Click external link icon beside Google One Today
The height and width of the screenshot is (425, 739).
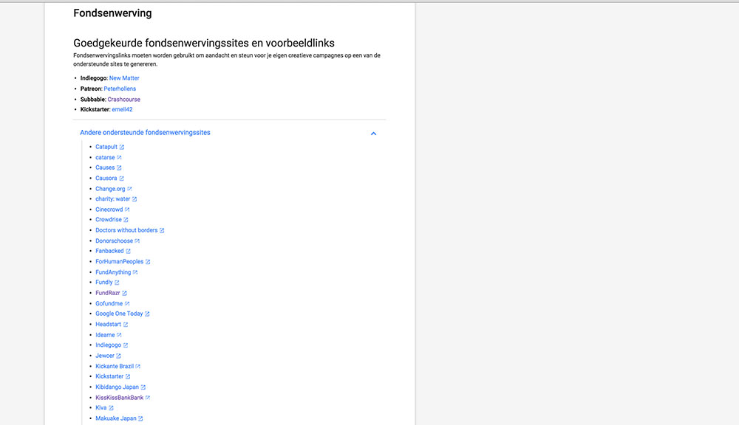pos(147,314)
